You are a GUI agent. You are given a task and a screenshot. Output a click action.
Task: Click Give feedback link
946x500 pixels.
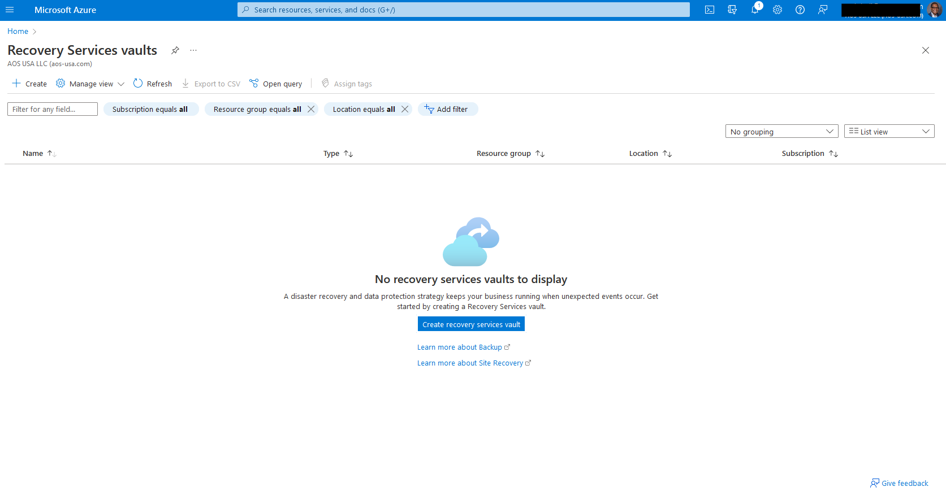point(899,483)
